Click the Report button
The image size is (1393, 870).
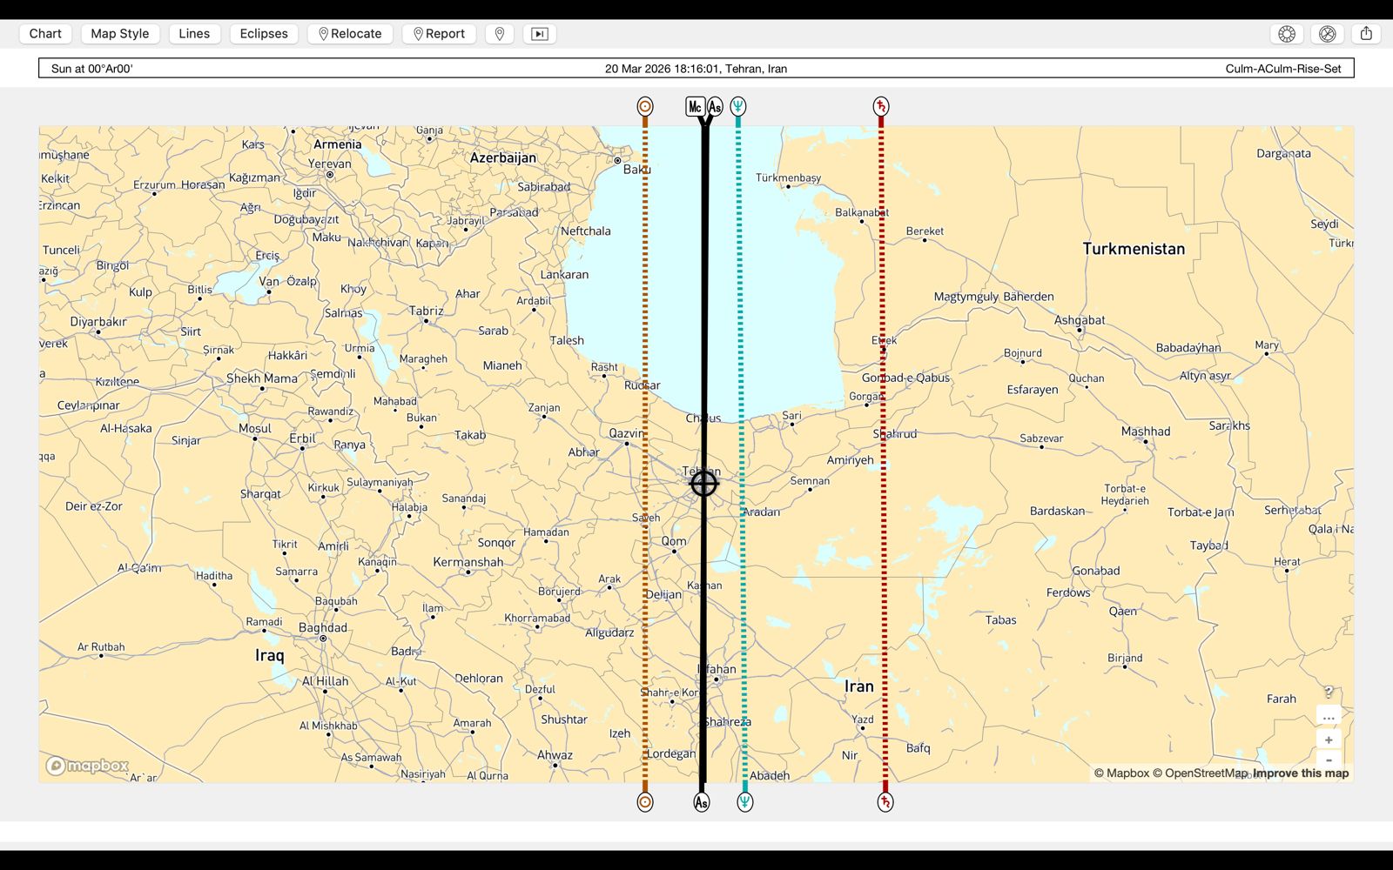click(439, 34)
